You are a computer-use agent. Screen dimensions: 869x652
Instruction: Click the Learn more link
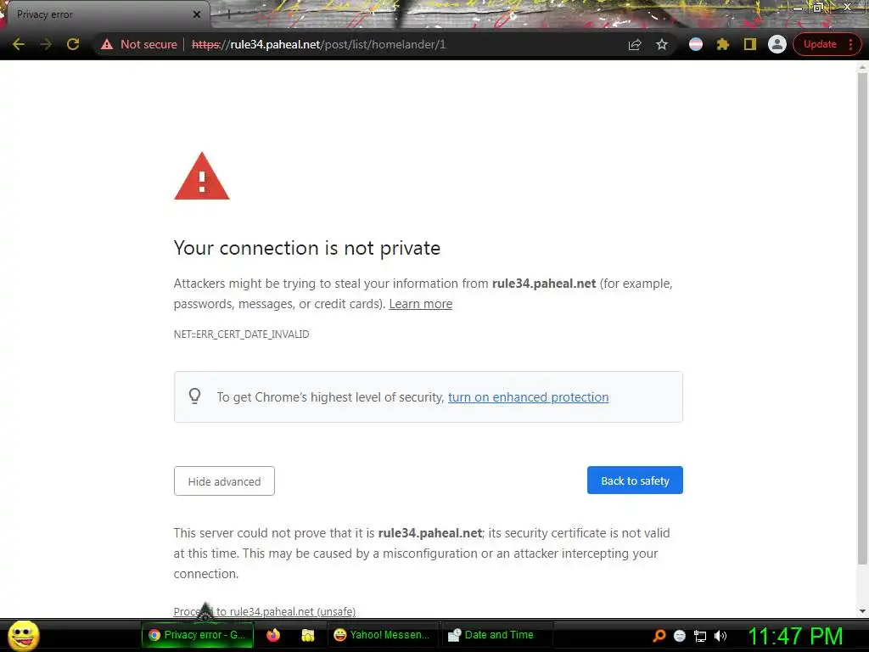click(x=421, y=304)
